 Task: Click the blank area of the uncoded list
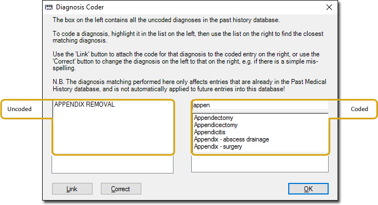[x=113, y=131]
